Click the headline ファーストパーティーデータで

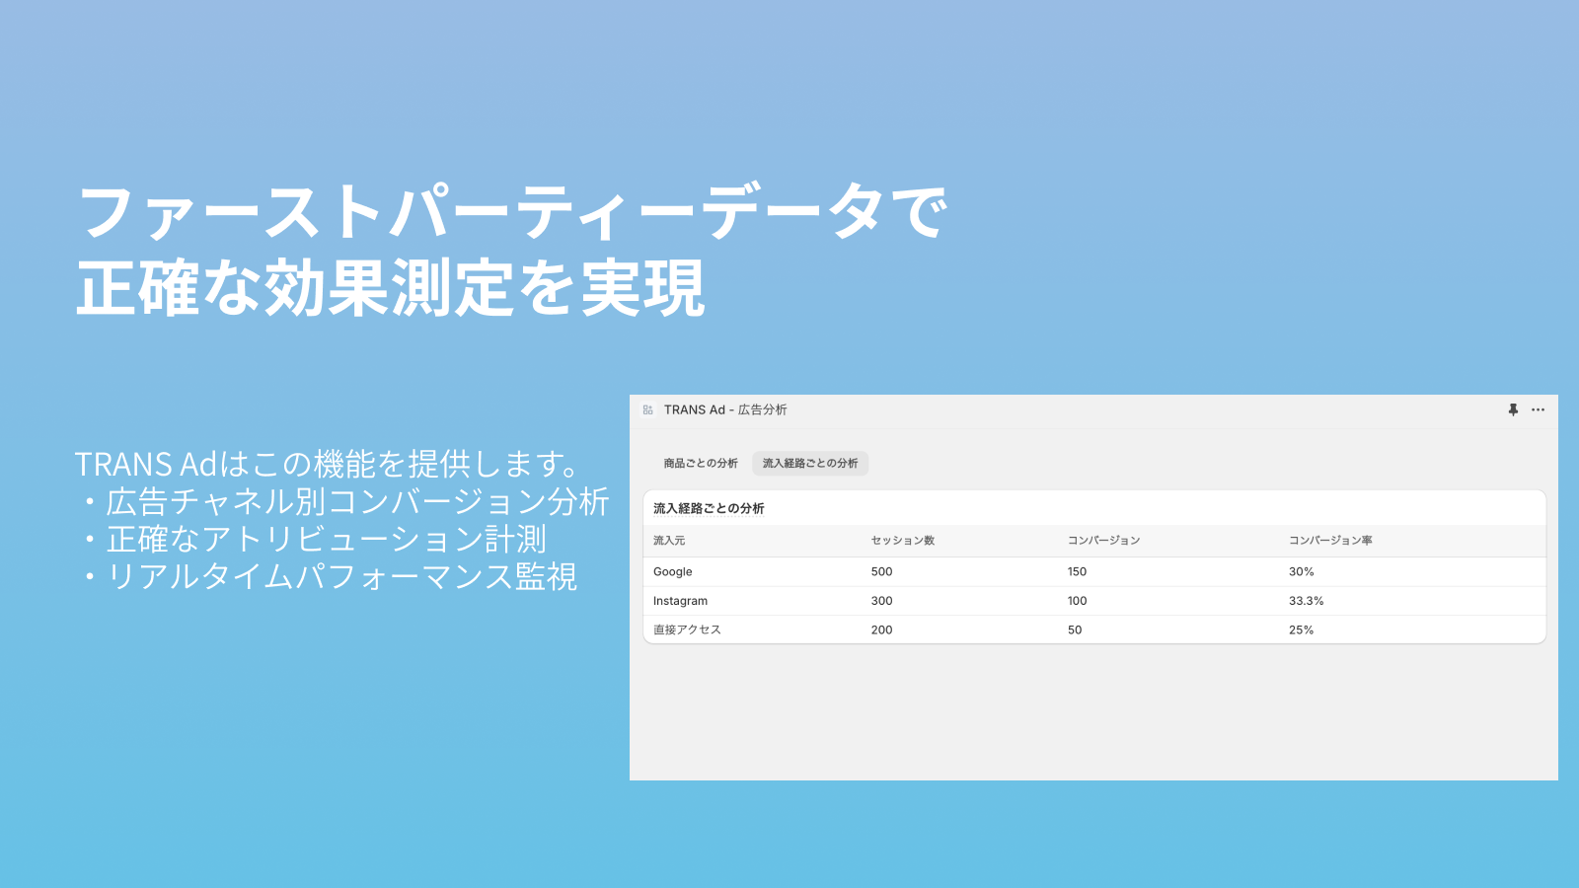tap(513, 212)
